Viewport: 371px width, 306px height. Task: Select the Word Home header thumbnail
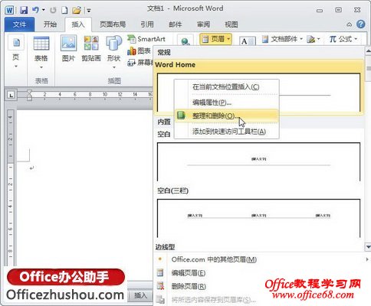[258, 93]
